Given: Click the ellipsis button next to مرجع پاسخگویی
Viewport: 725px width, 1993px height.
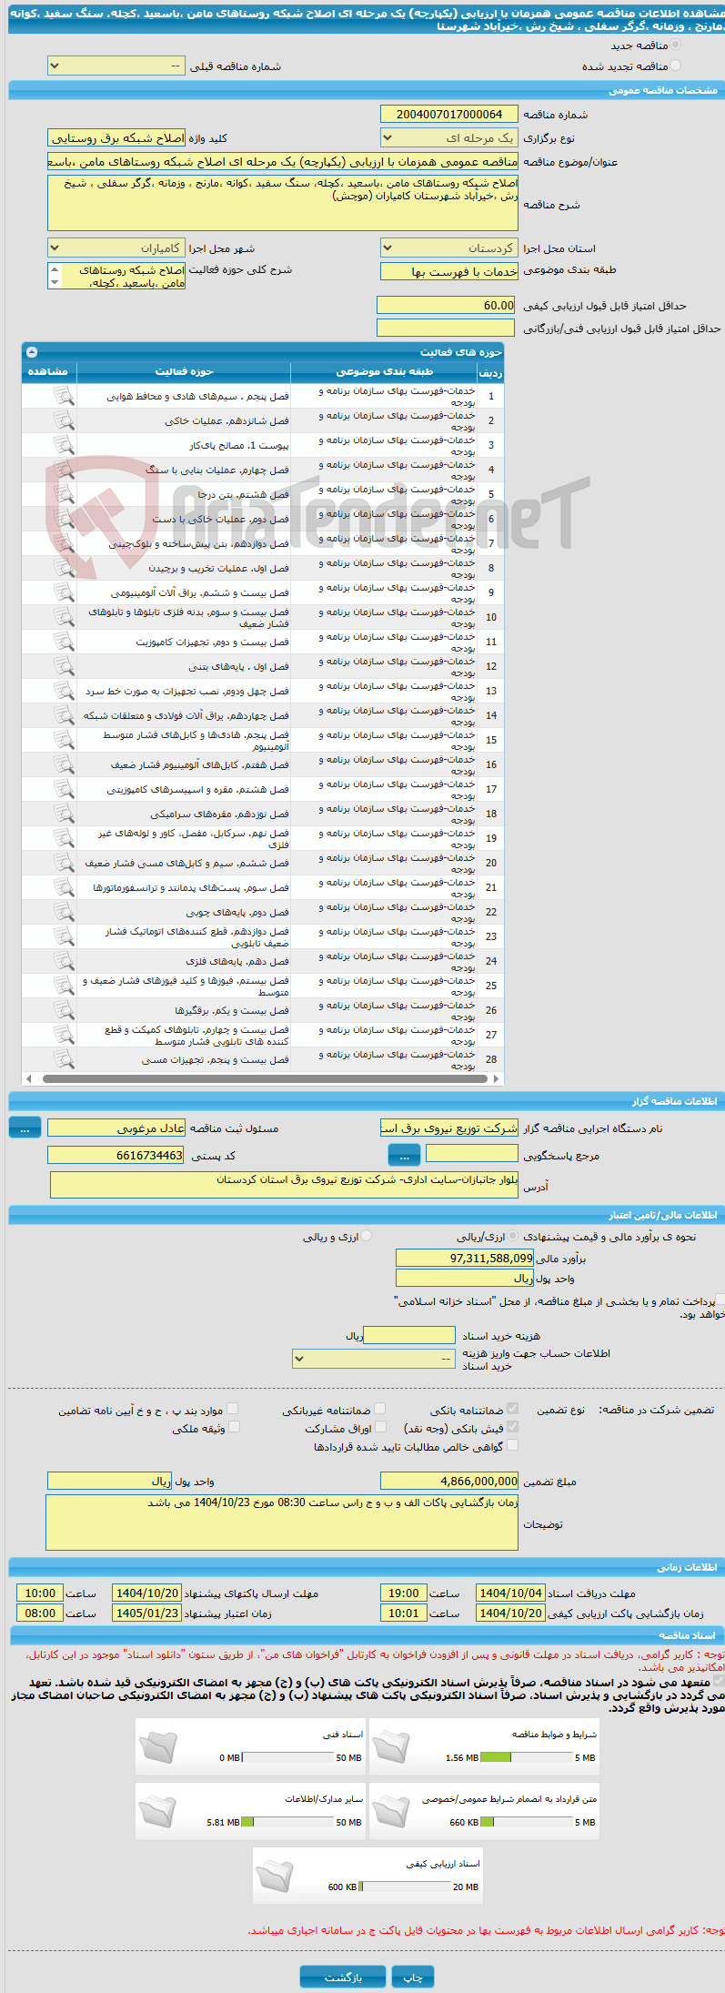Looking at the screenshot, I should click(x=404, y=1156).
